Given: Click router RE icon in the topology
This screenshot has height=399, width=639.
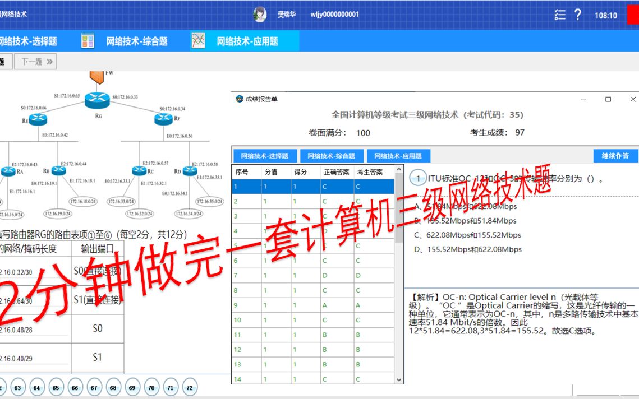Looking at the screenshot, I should (38, 118).
